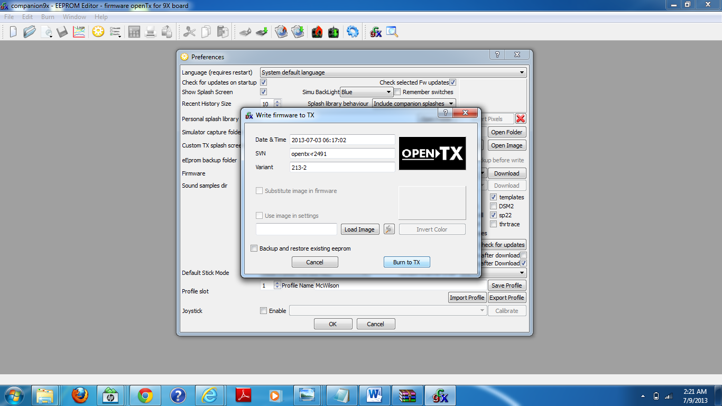The image size is (722, 406).
Task: Click the Save floppy disk toolbar icon
Action: (x=62, y=32)
